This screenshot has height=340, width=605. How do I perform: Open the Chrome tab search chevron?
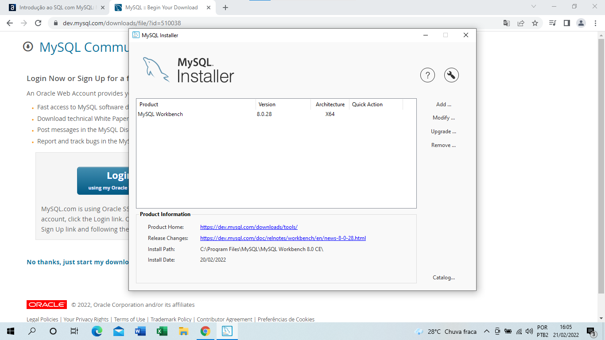534,6
